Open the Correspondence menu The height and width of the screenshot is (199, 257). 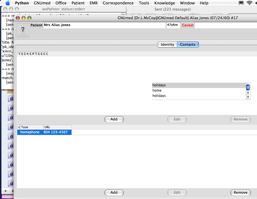tap(118, 3)
